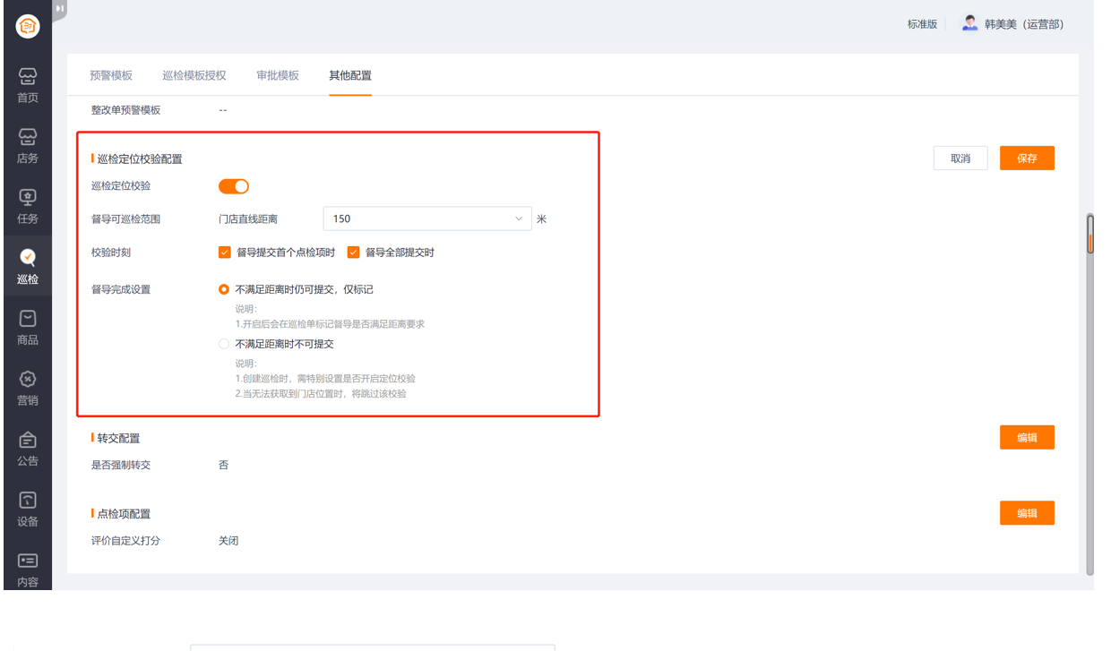The height and width of the screenshot is (651, 1111).
Task: Click the orange app logo at top left
Action: click(x=28, y=27)
